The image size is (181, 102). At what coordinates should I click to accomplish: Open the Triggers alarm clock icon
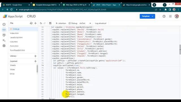[x=4, y=35]
